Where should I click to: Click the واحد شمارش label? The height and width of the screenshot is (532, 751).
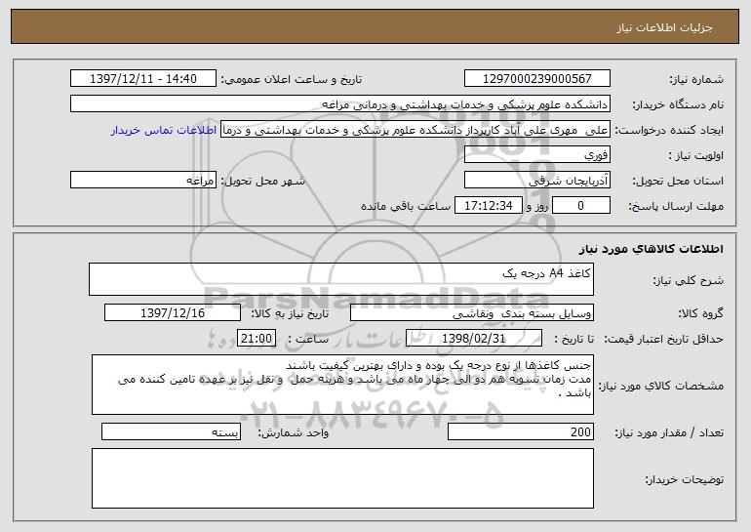pos(294,432)
